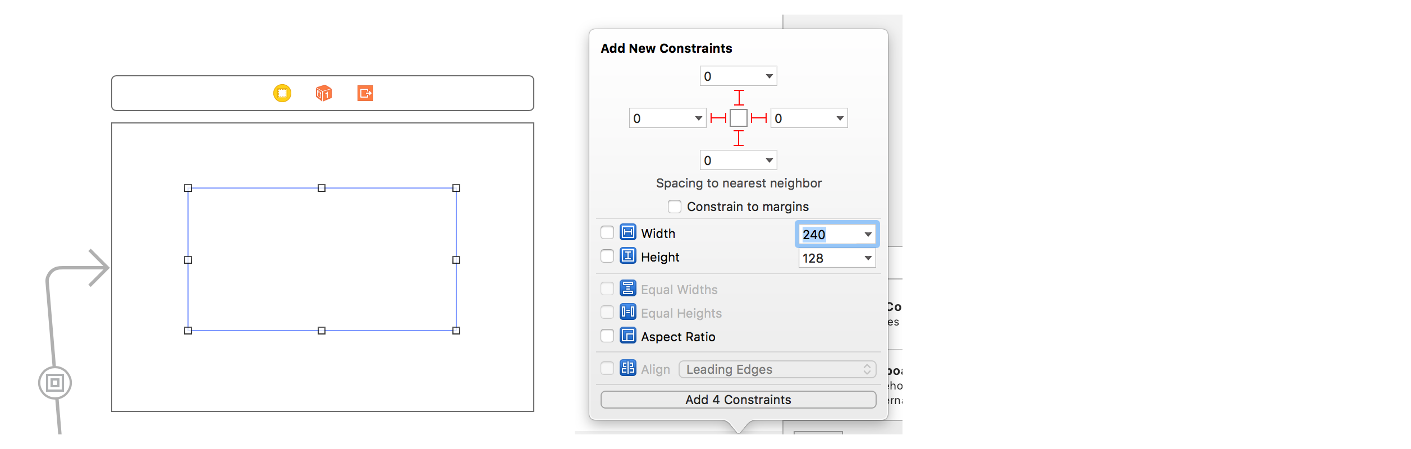Click the Align constraint icon

(x=628, y=368)
